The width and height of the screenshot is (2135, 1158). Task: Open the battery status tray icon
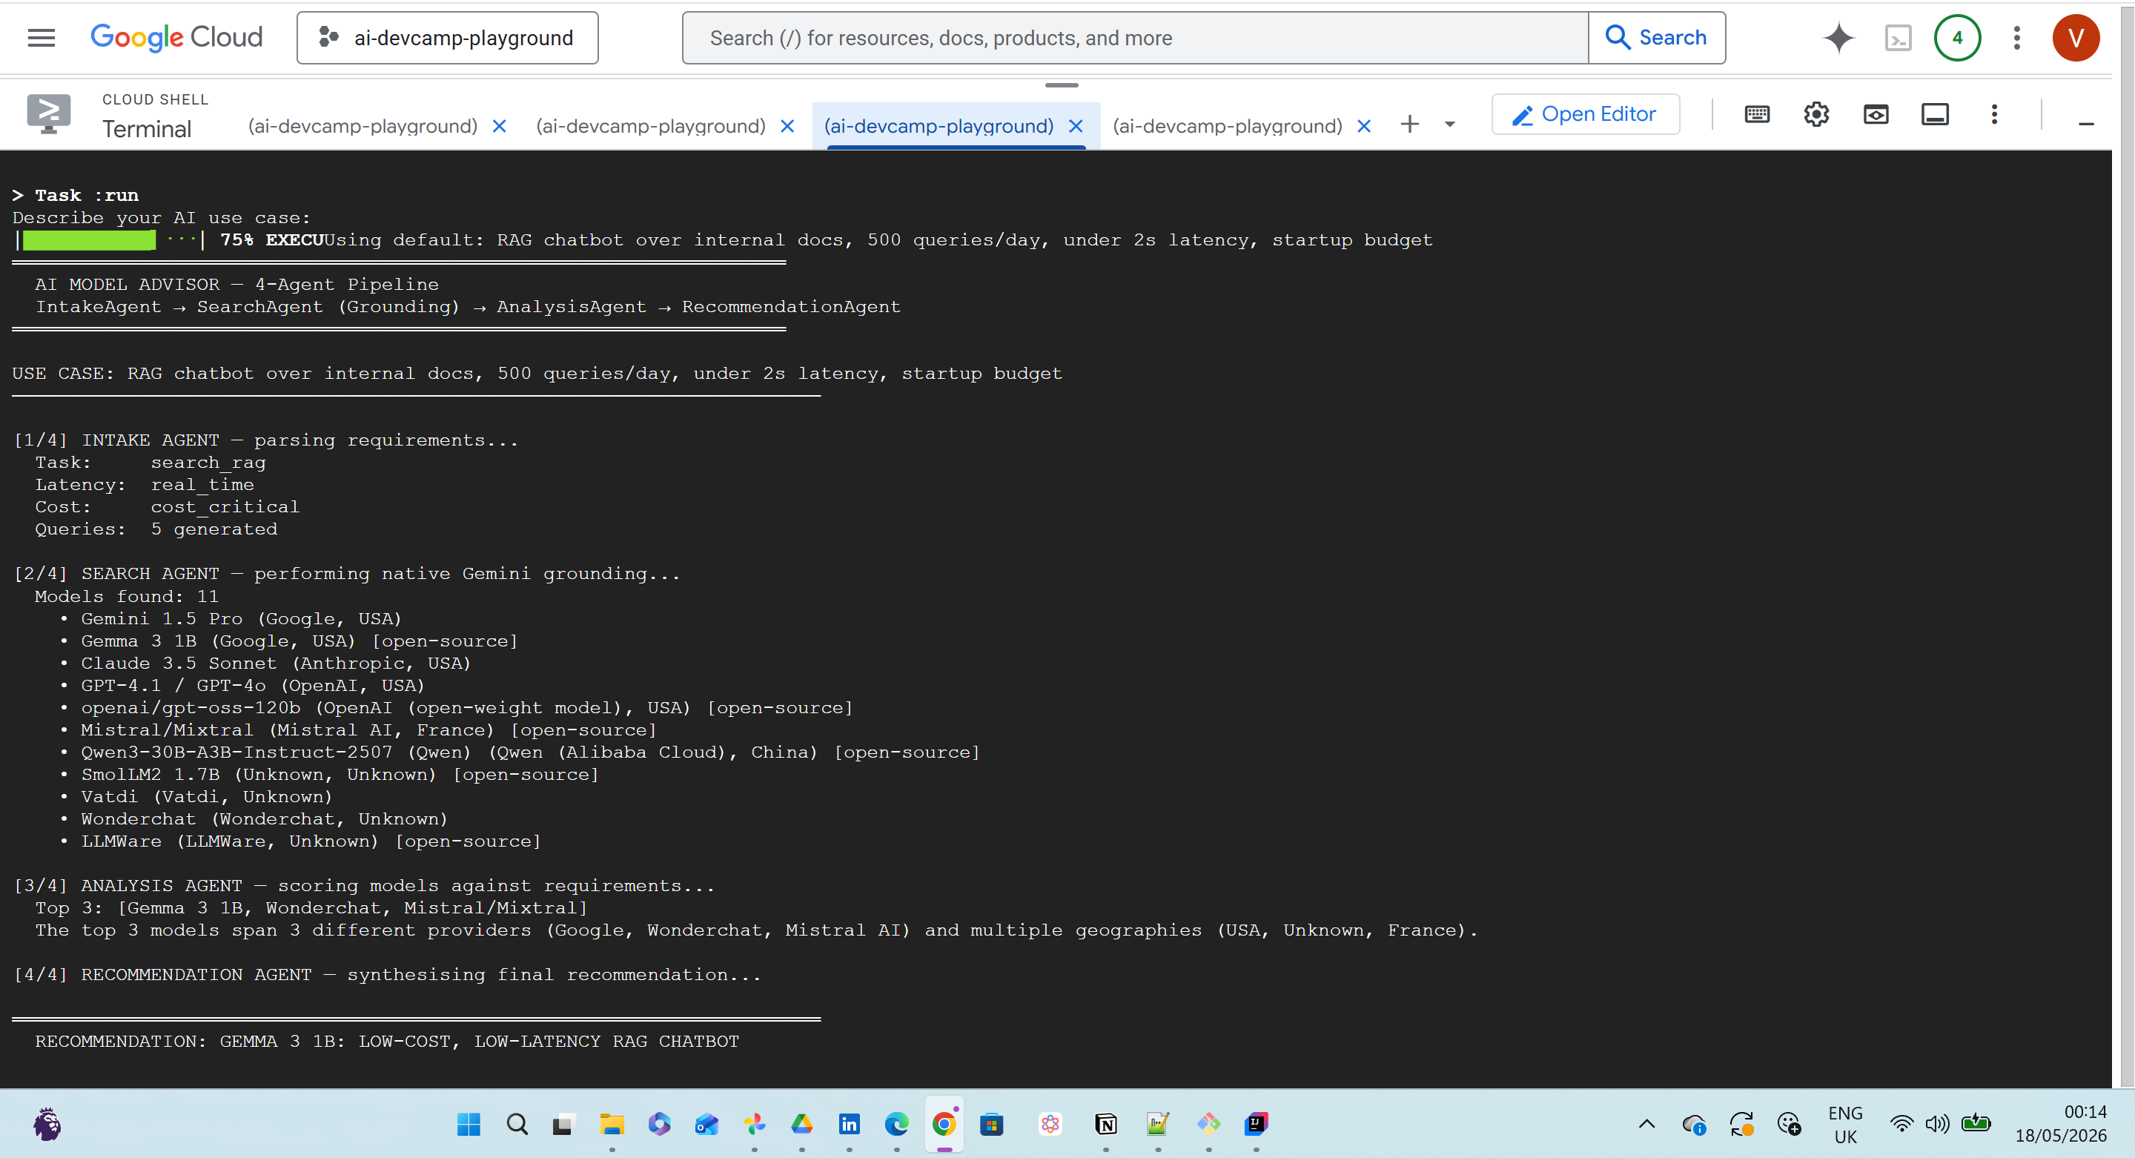pos(1976,1124)
